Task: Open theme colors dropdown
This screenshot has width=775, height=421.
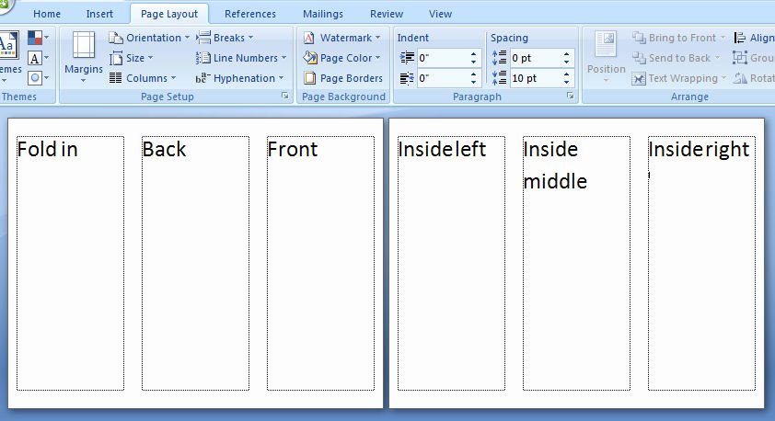Action: point(39,37)
